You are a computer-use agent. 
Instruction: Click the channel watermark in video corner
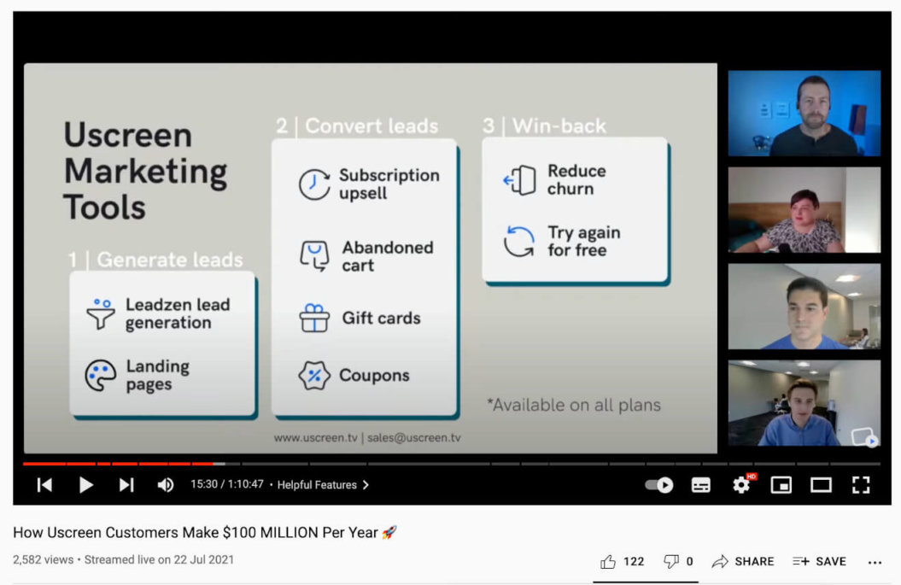coord(863,436)
